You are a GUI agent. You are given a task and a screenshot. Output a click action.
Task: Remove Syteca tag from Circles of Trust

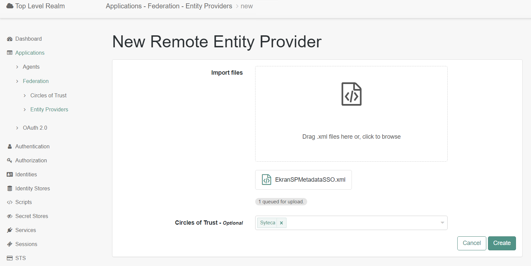click(282, 223)
